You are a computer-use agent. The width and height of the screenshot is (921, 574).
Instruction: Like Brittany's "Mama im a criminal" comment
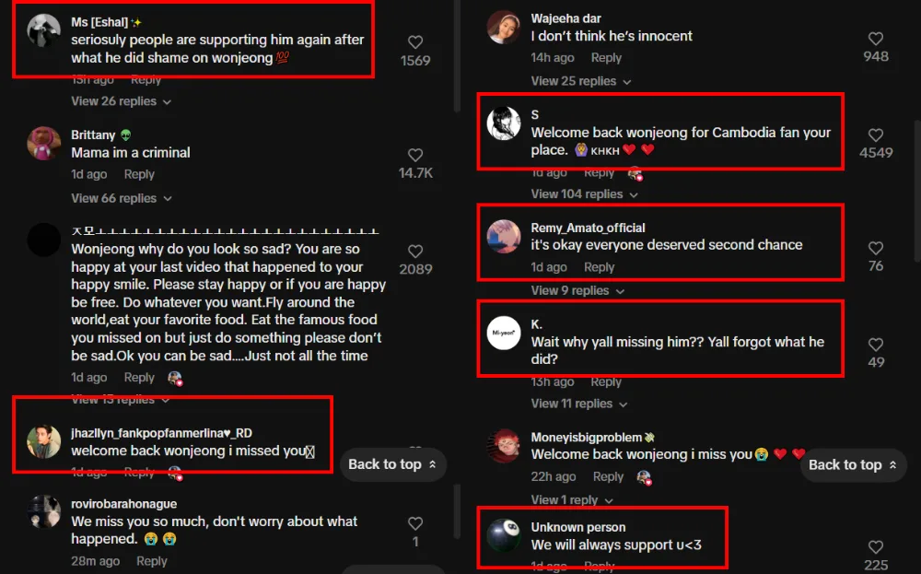(415, 155)
